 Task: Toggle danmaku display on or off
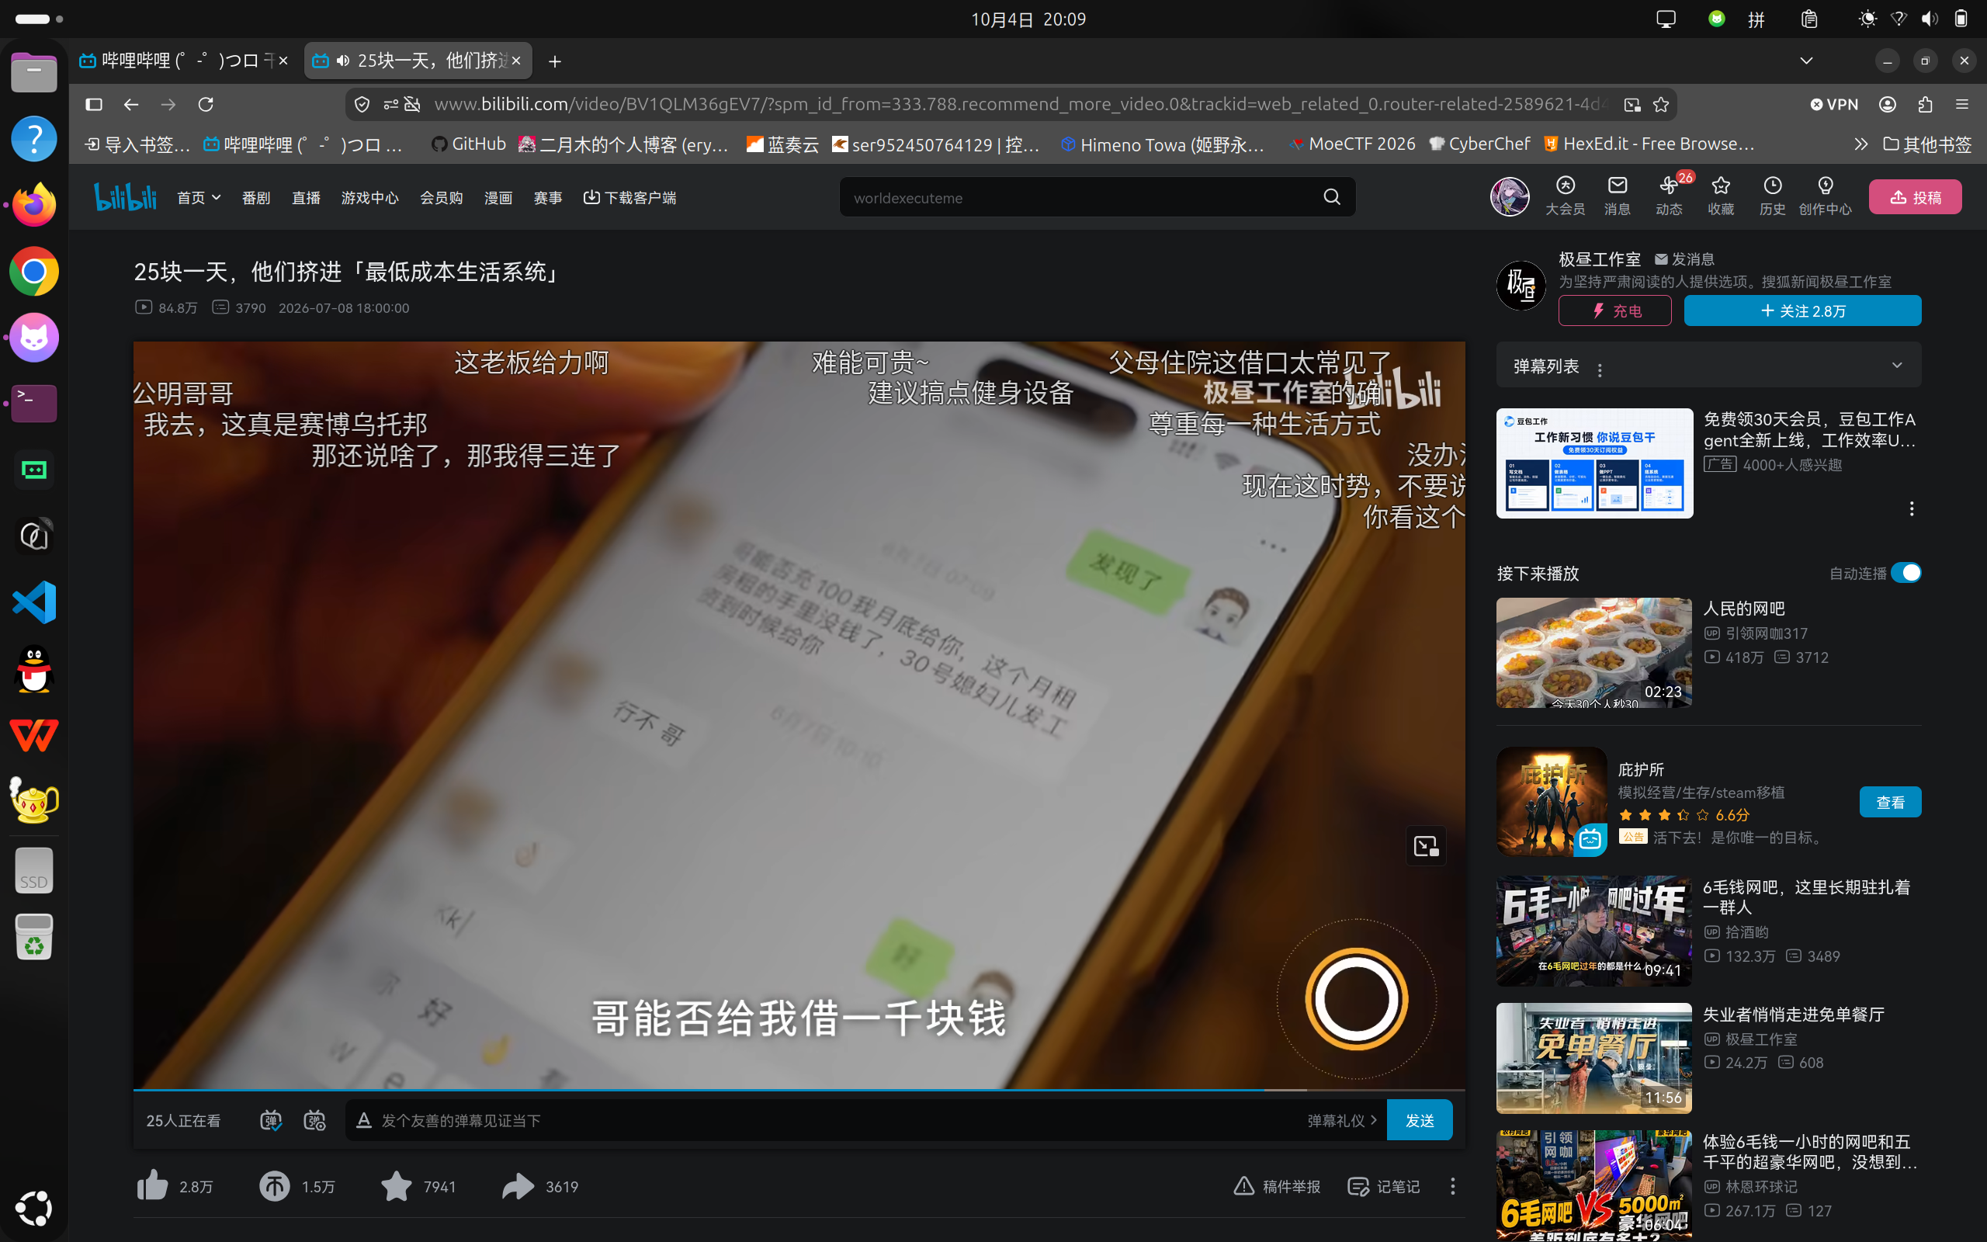coord(271,1119)
